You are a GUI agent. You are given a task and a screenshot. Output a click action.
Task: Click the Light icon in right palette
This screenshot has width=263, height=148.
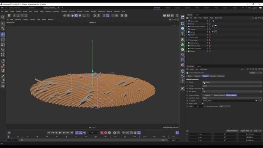click(182, 81)
